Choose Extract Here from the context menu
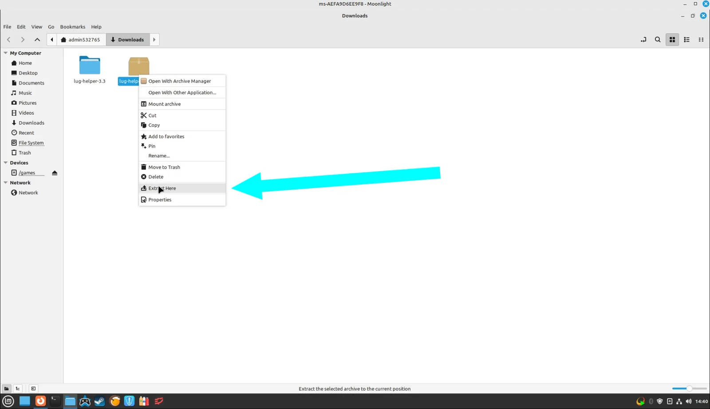This screenshot has width=710, height=409. (x=182, y=188)
